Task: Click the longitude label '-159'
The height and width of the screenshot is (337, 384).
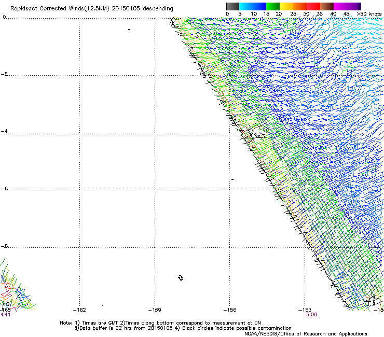Action: click(x=155, y=310)
